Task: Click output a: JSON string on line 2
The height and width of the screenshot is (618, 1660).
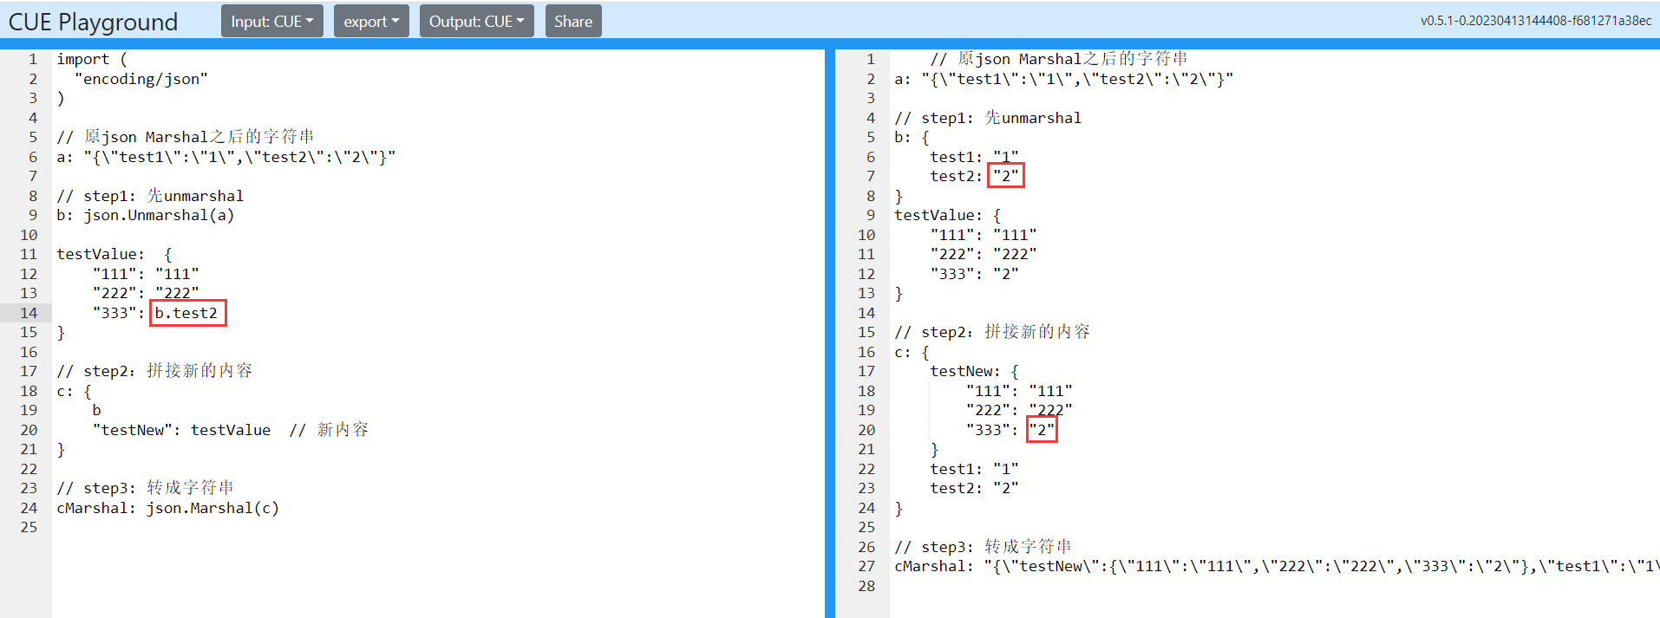Action: click(1064, 79)
